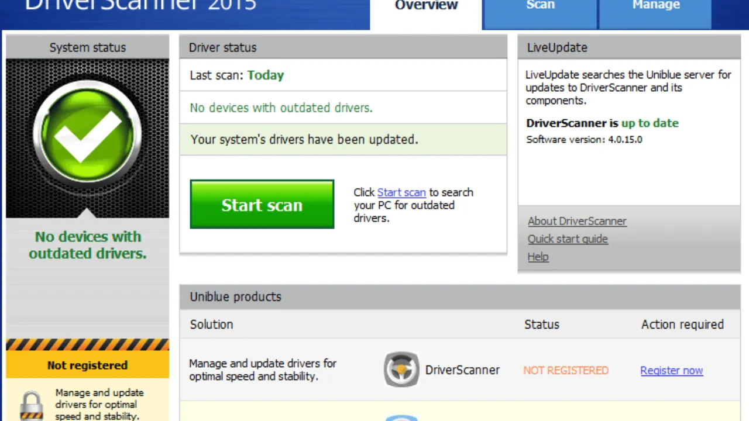Screen dimensions: 749x421
Task: Follow the Start scan hyperlink in the description
Action: 401,192
